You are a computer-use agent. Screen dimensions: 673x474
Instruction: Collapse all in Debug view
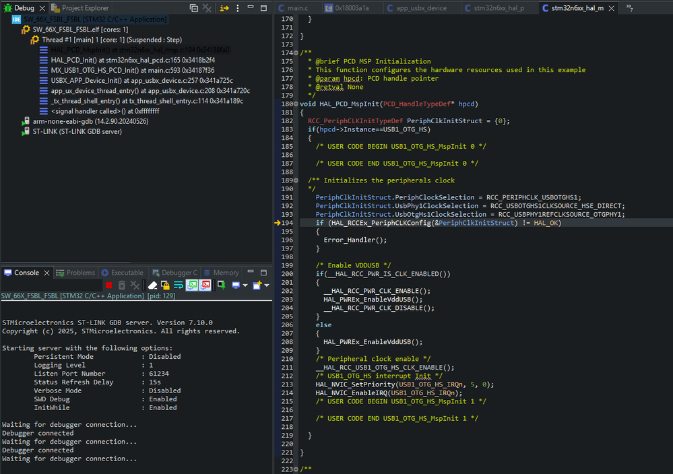[194, 8]
